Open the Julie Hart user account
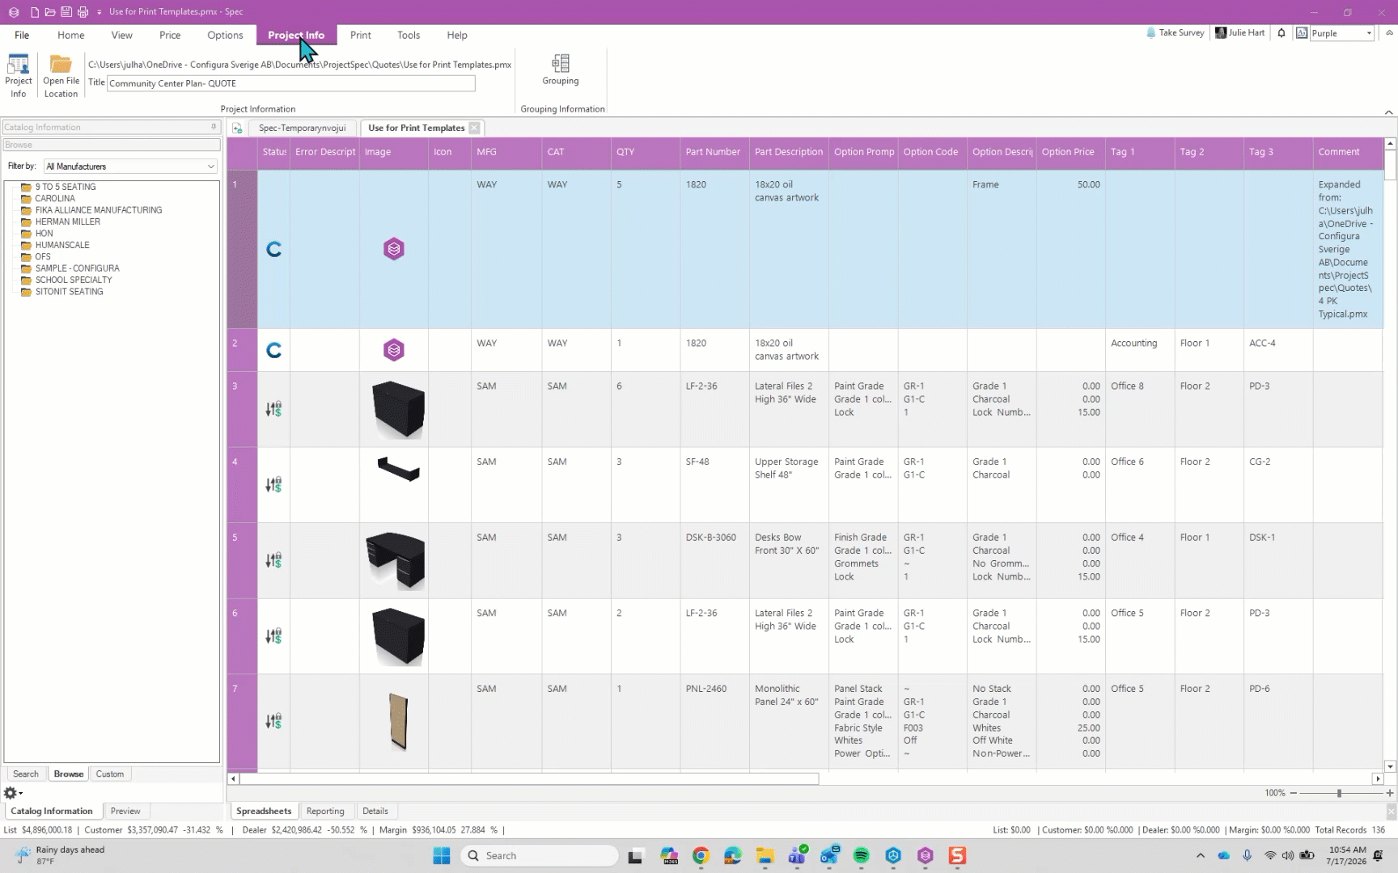This screenshot has height=873, width=1398. tap(1240, 33)
